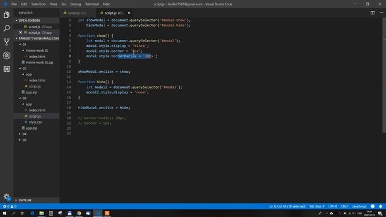Expand the Outline section

[x=36, y=200]
